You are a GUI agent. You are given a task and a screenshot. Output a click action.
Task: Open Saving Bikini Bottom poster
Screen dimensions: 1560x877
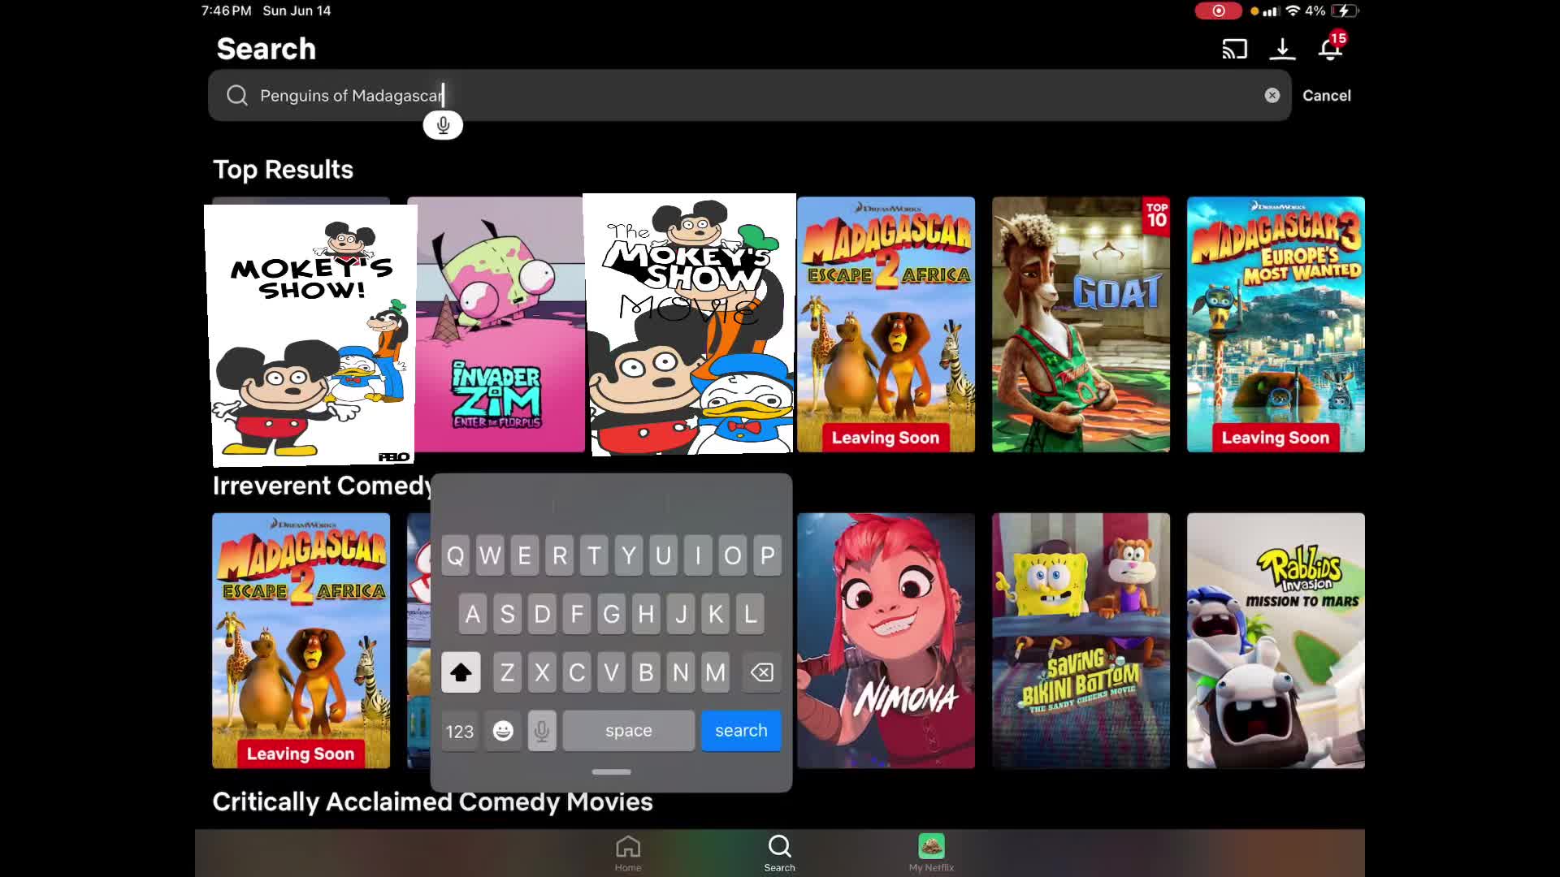1081,641
